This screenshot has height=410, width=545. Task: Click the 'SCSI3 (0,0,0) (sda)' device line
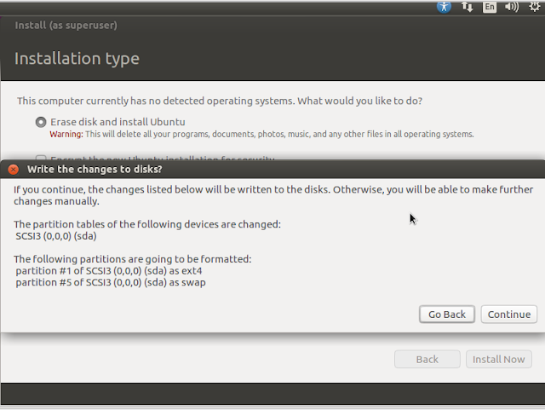pos(56,236)
